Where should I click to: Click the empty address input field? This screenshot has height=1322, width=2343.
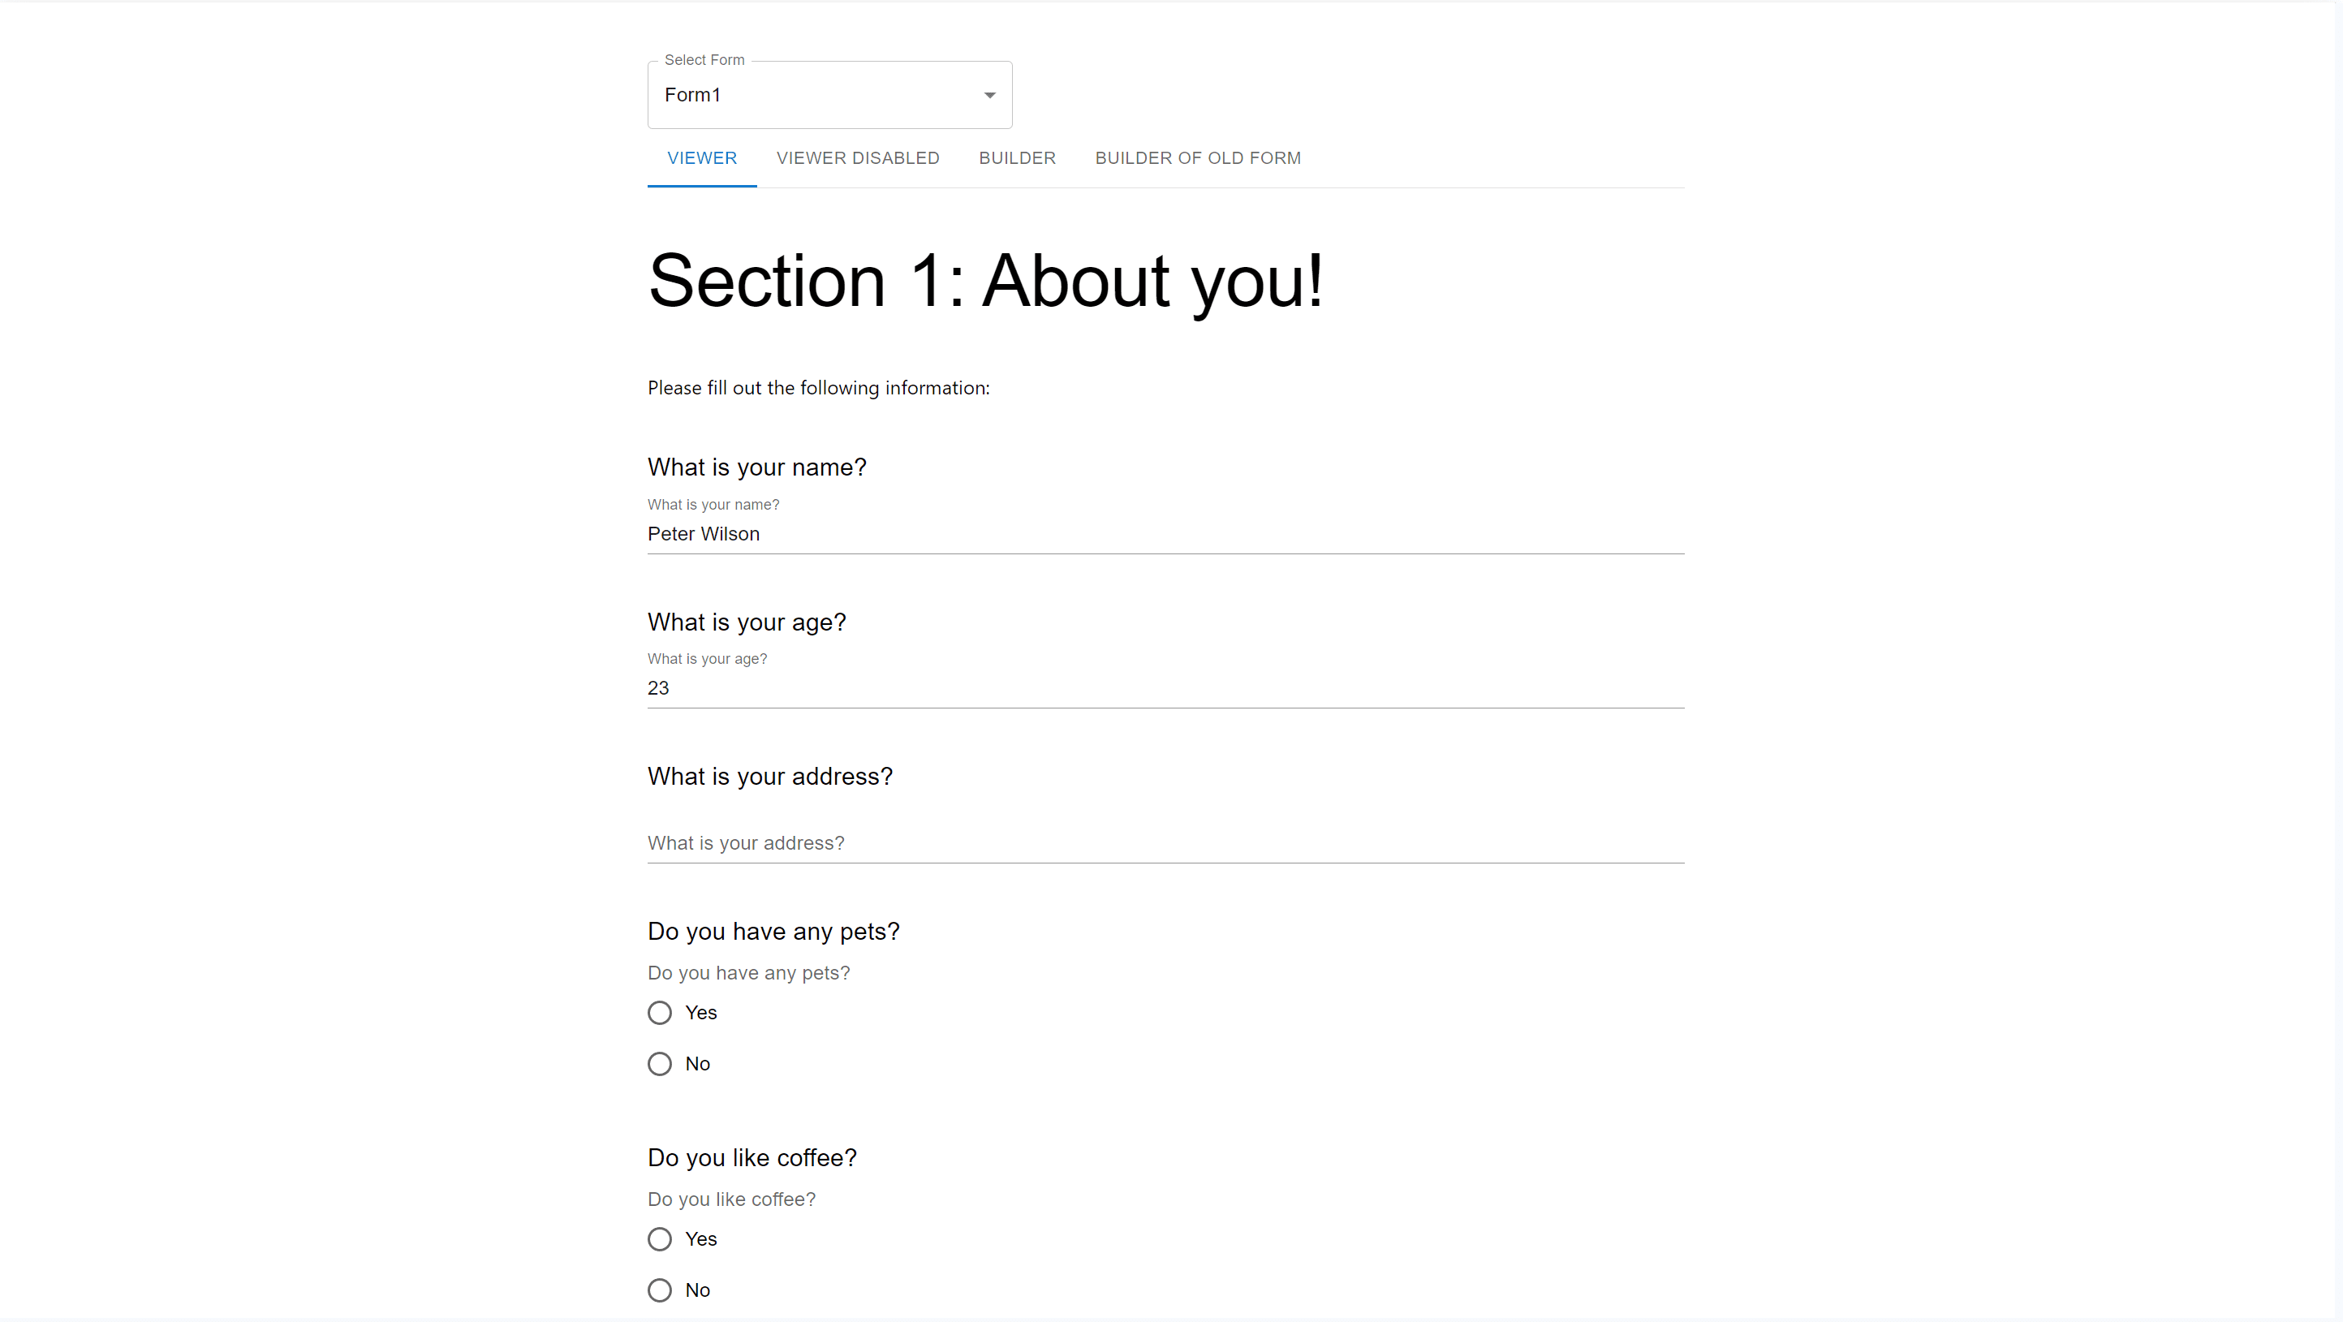pos(1165,843)
